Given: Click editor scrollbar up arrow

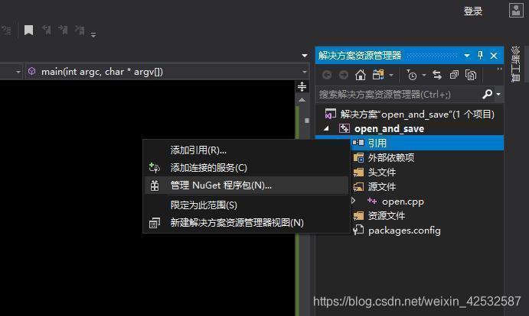Looking at the screenshot, I should 302,100.
